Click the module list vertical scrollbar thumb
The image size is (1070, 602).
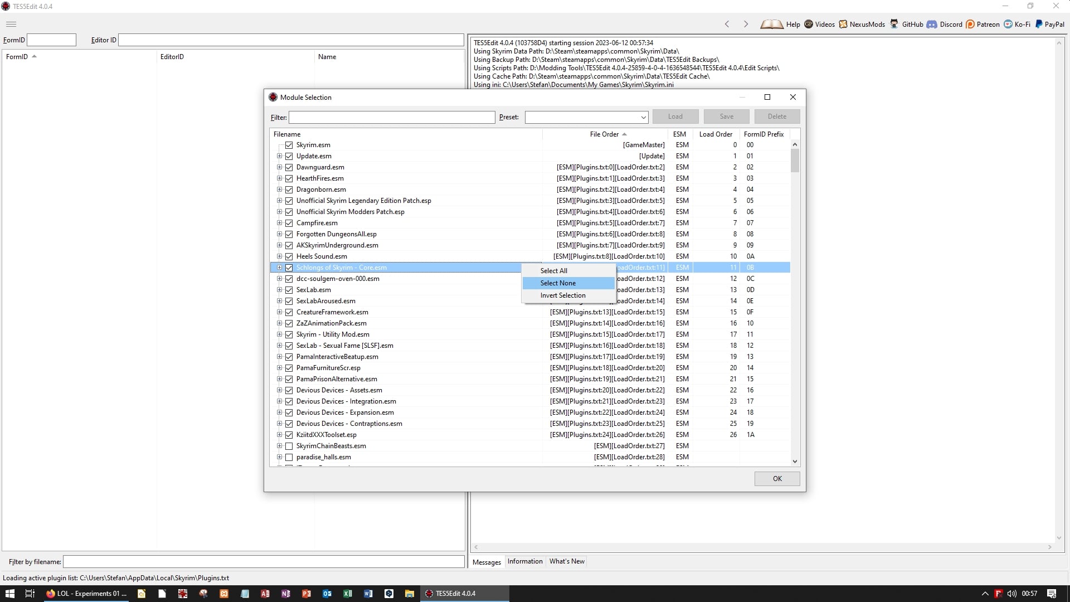coord(795,161)
